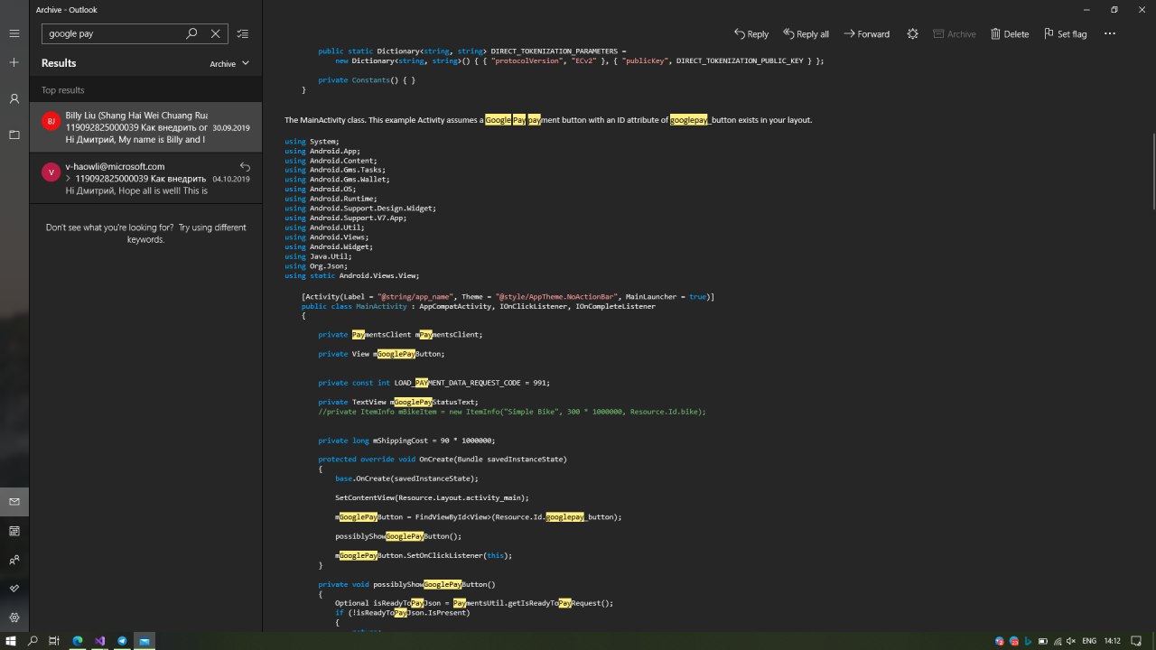
Task: Open Task View on taskbar
Action: click(x=54, y=641)
